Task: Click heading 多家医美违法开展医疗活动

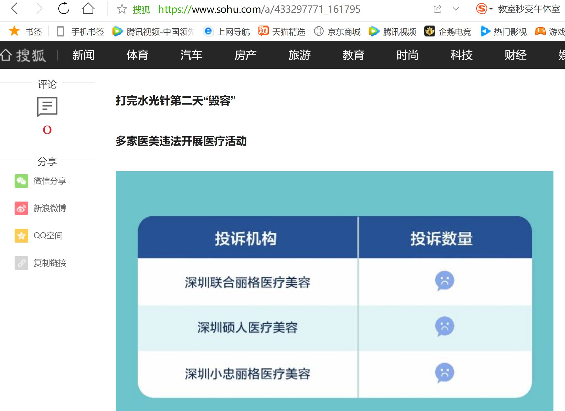Action: [181, 141]
